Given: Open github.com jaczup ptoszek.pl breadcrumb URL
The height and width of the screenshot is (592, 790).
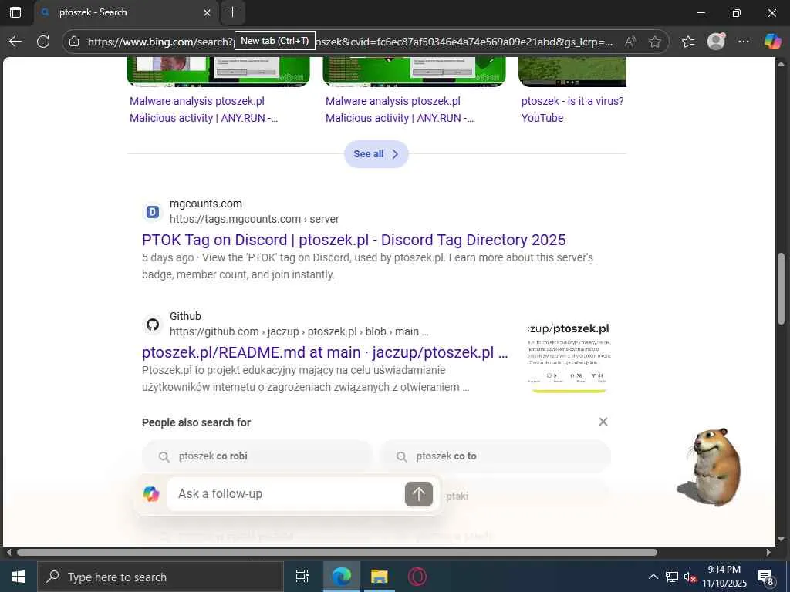Looking at the screenshot, I should 299,331.
